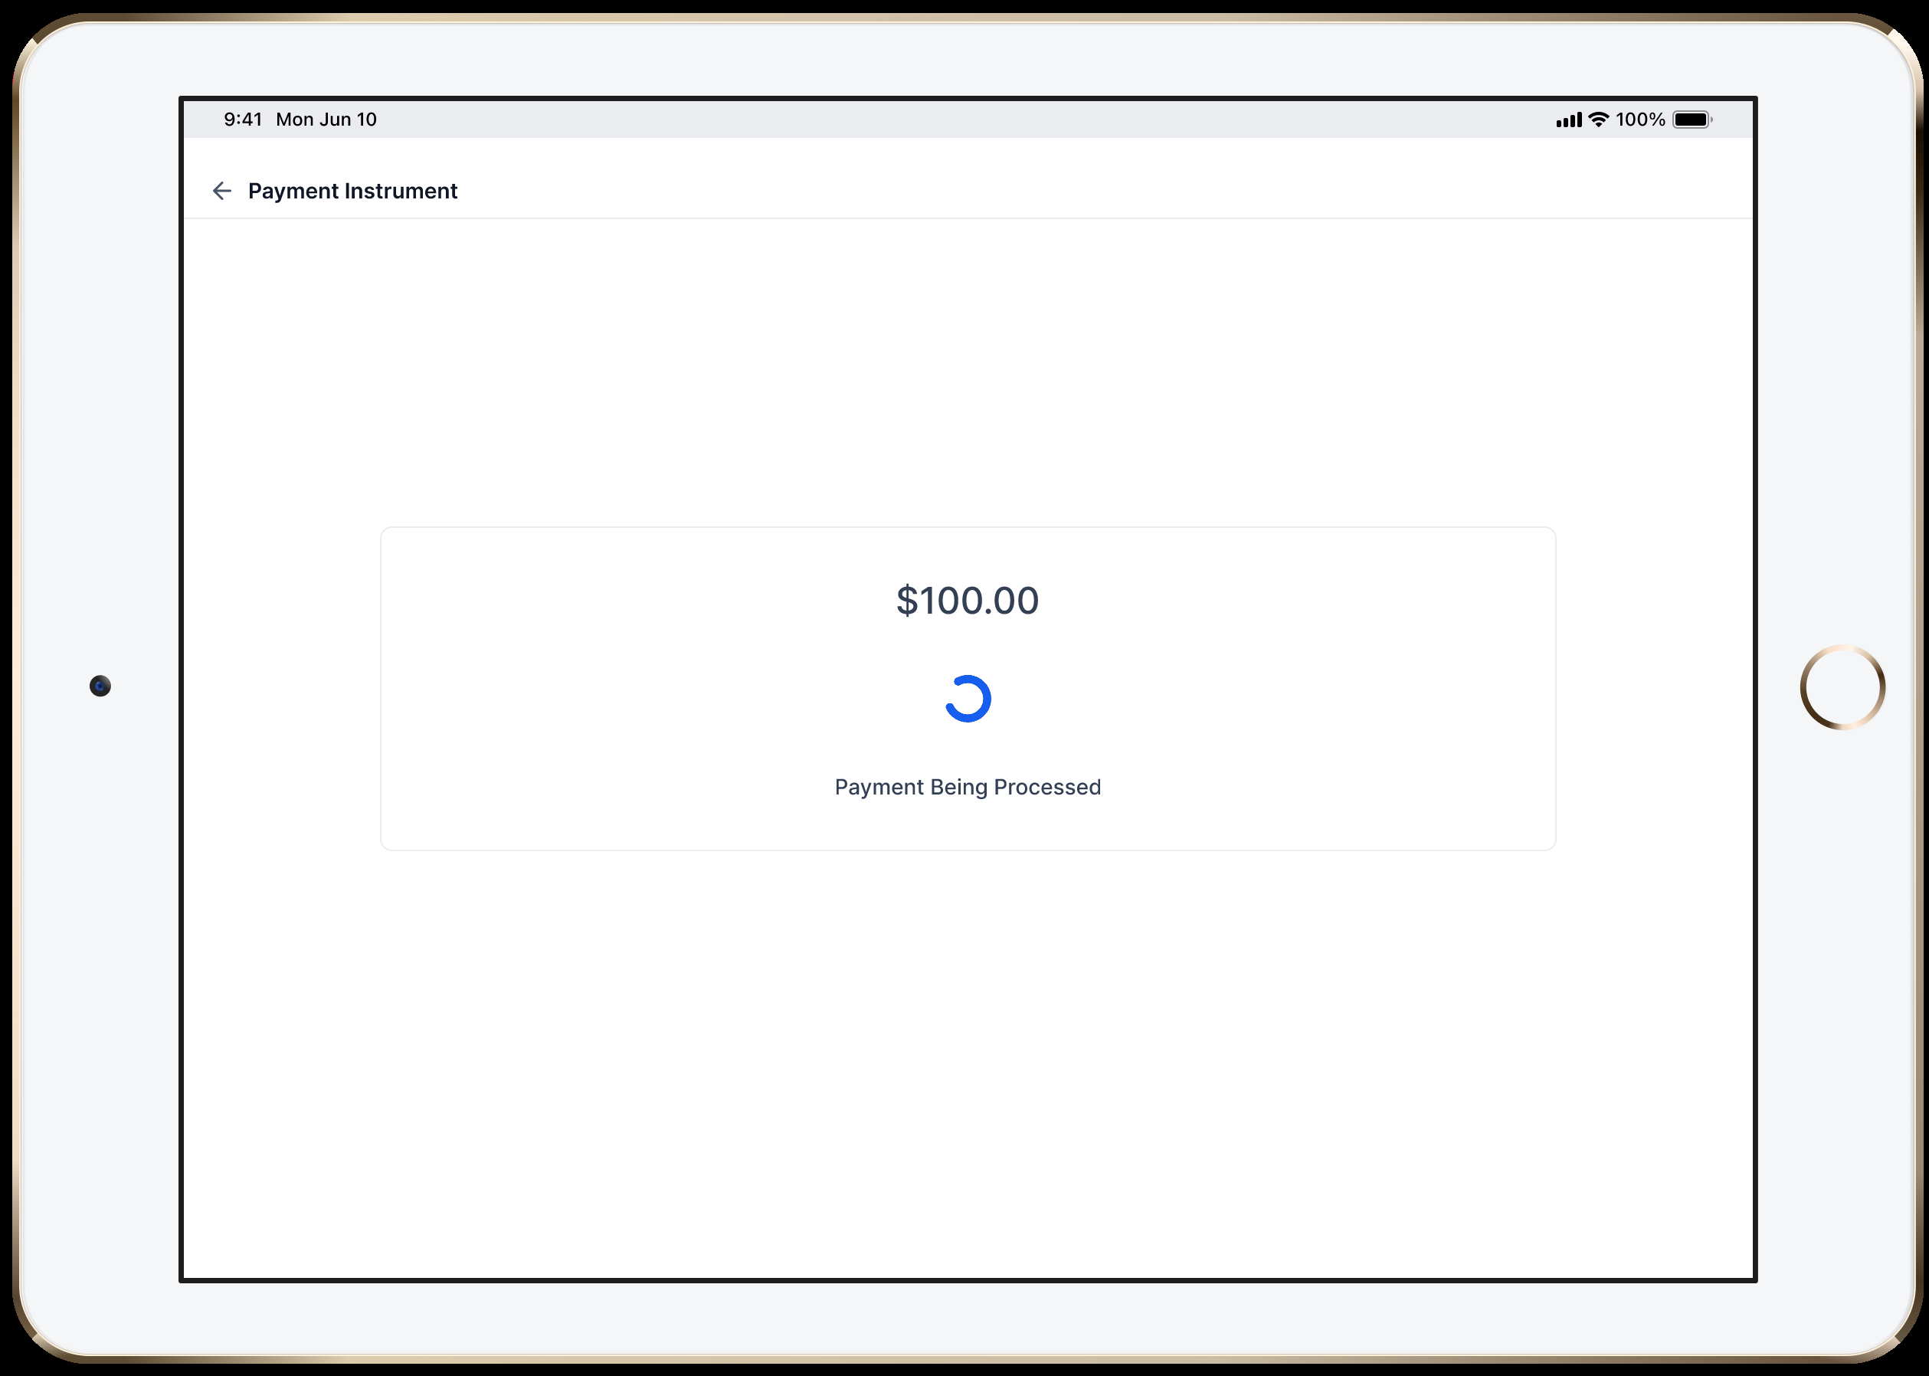Tap the back arrow icon
The image size is (1929, 1376).
(222, 191)
